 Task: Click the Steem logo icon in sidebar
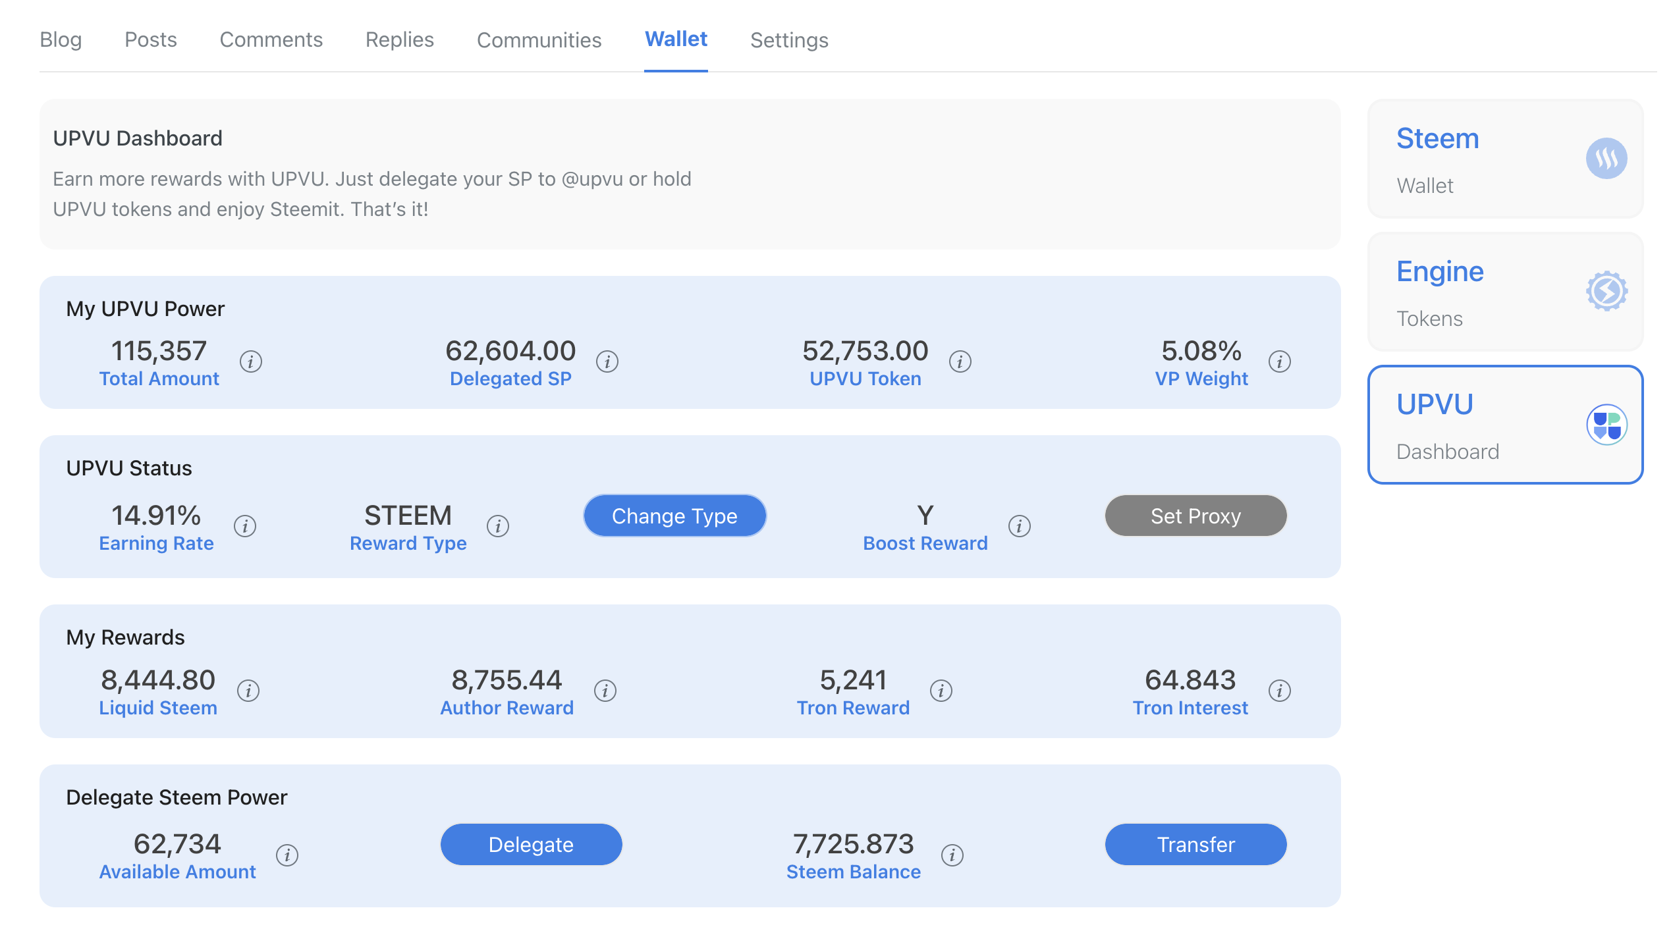tap(1606, 159)
